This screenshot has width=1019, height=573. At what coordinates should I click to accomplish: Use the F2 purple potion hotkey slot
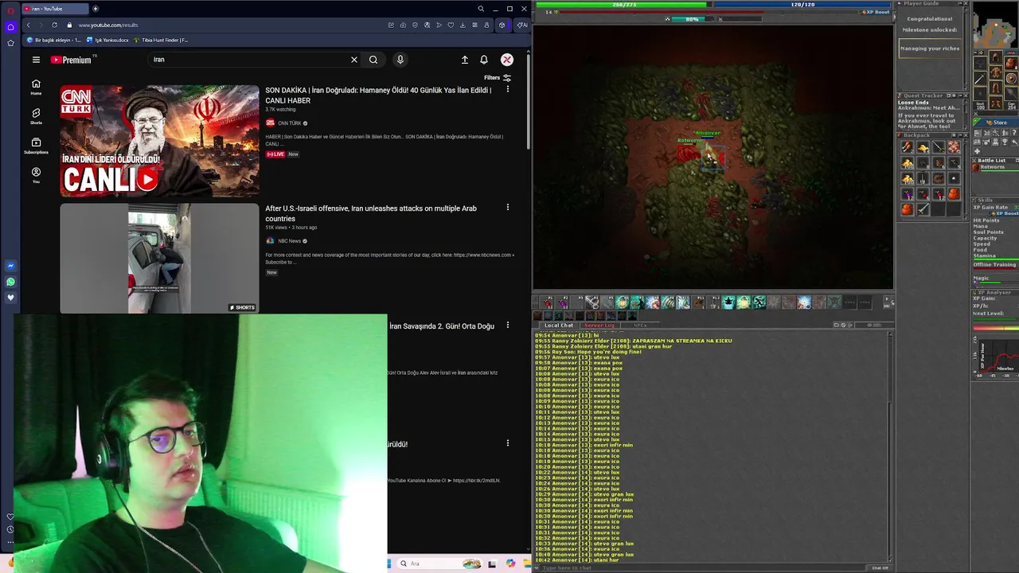(x=564, y=302)
